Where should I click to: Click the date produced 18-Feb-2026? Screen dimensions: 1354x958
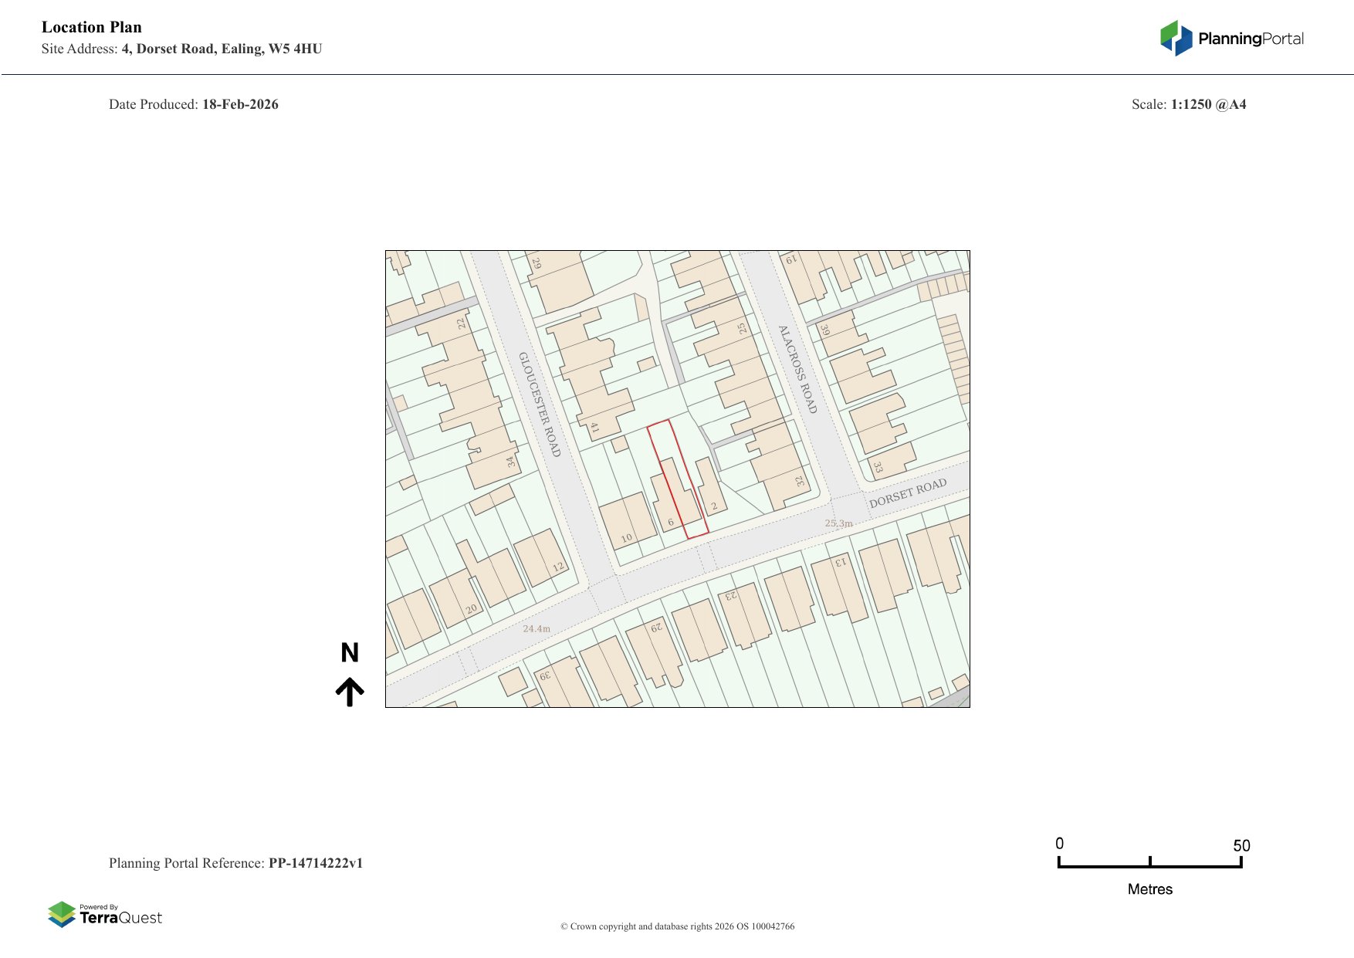240,104
